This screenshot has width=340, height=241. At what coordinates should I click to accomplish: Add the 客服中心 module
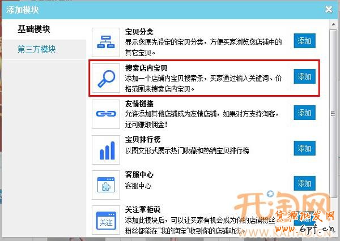(x=304, y=183)
